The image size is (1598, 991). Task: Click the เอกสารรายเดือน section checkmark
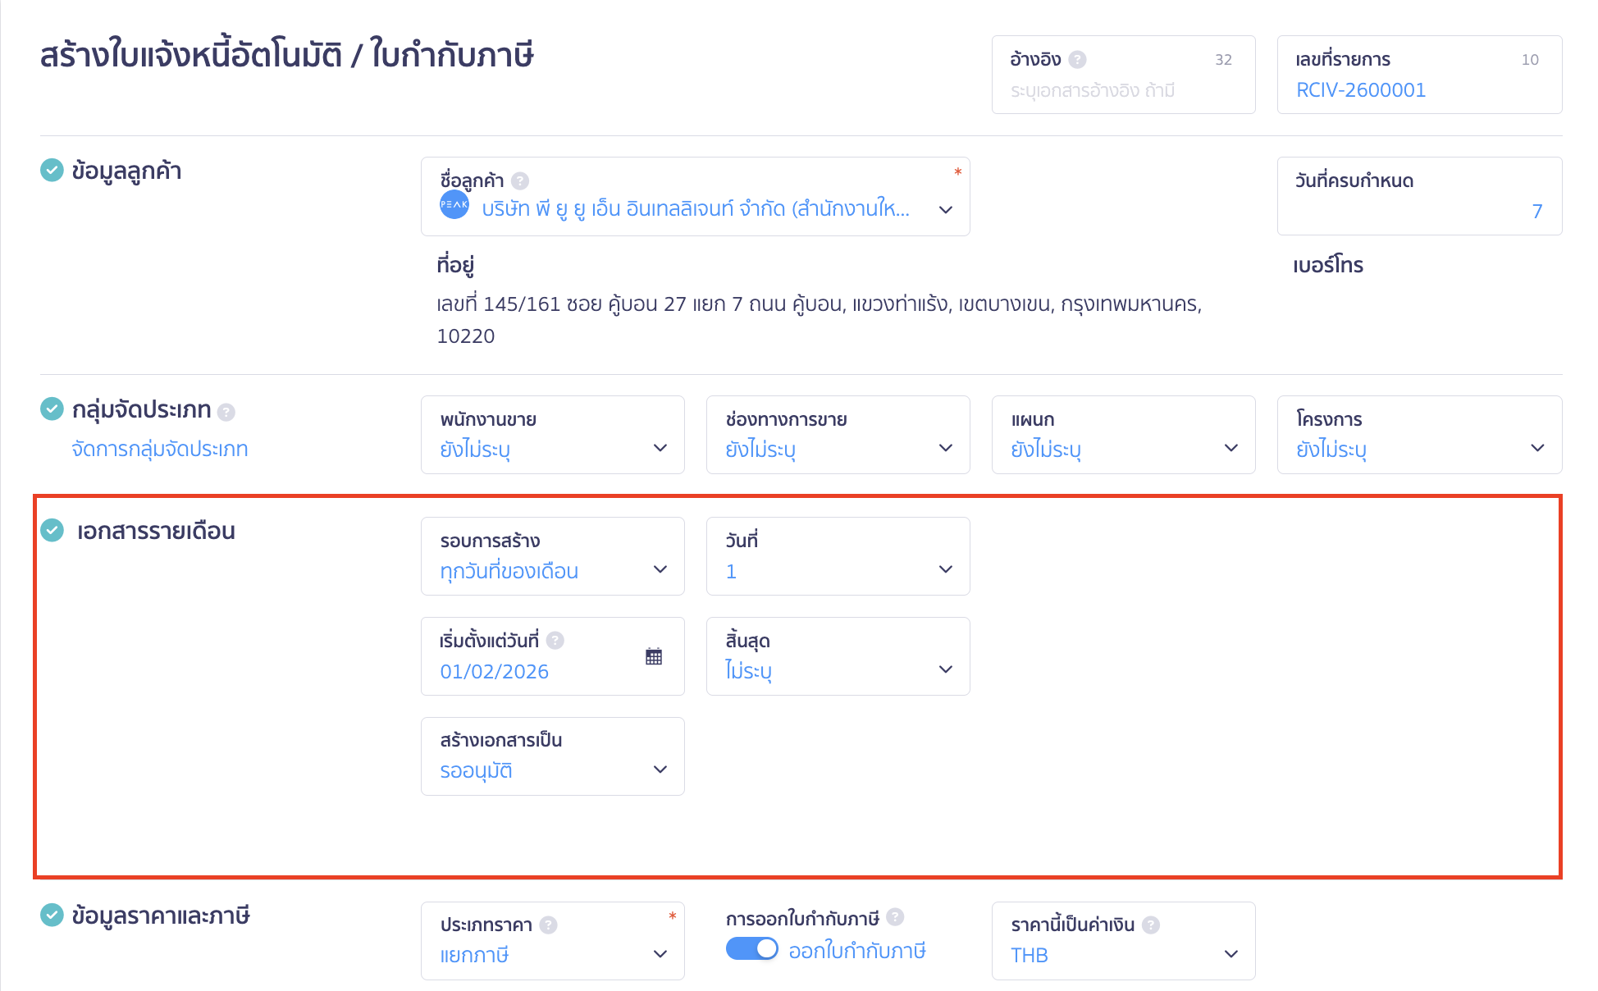click(53, 531)
